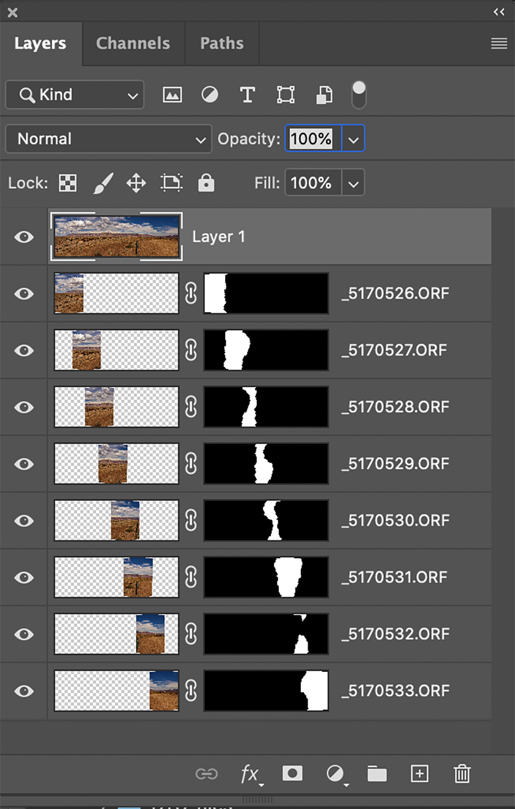Select the _5170529.ORF layer mask thumbnail
This screenshot has width=515, height=809.
coord(266,463)
